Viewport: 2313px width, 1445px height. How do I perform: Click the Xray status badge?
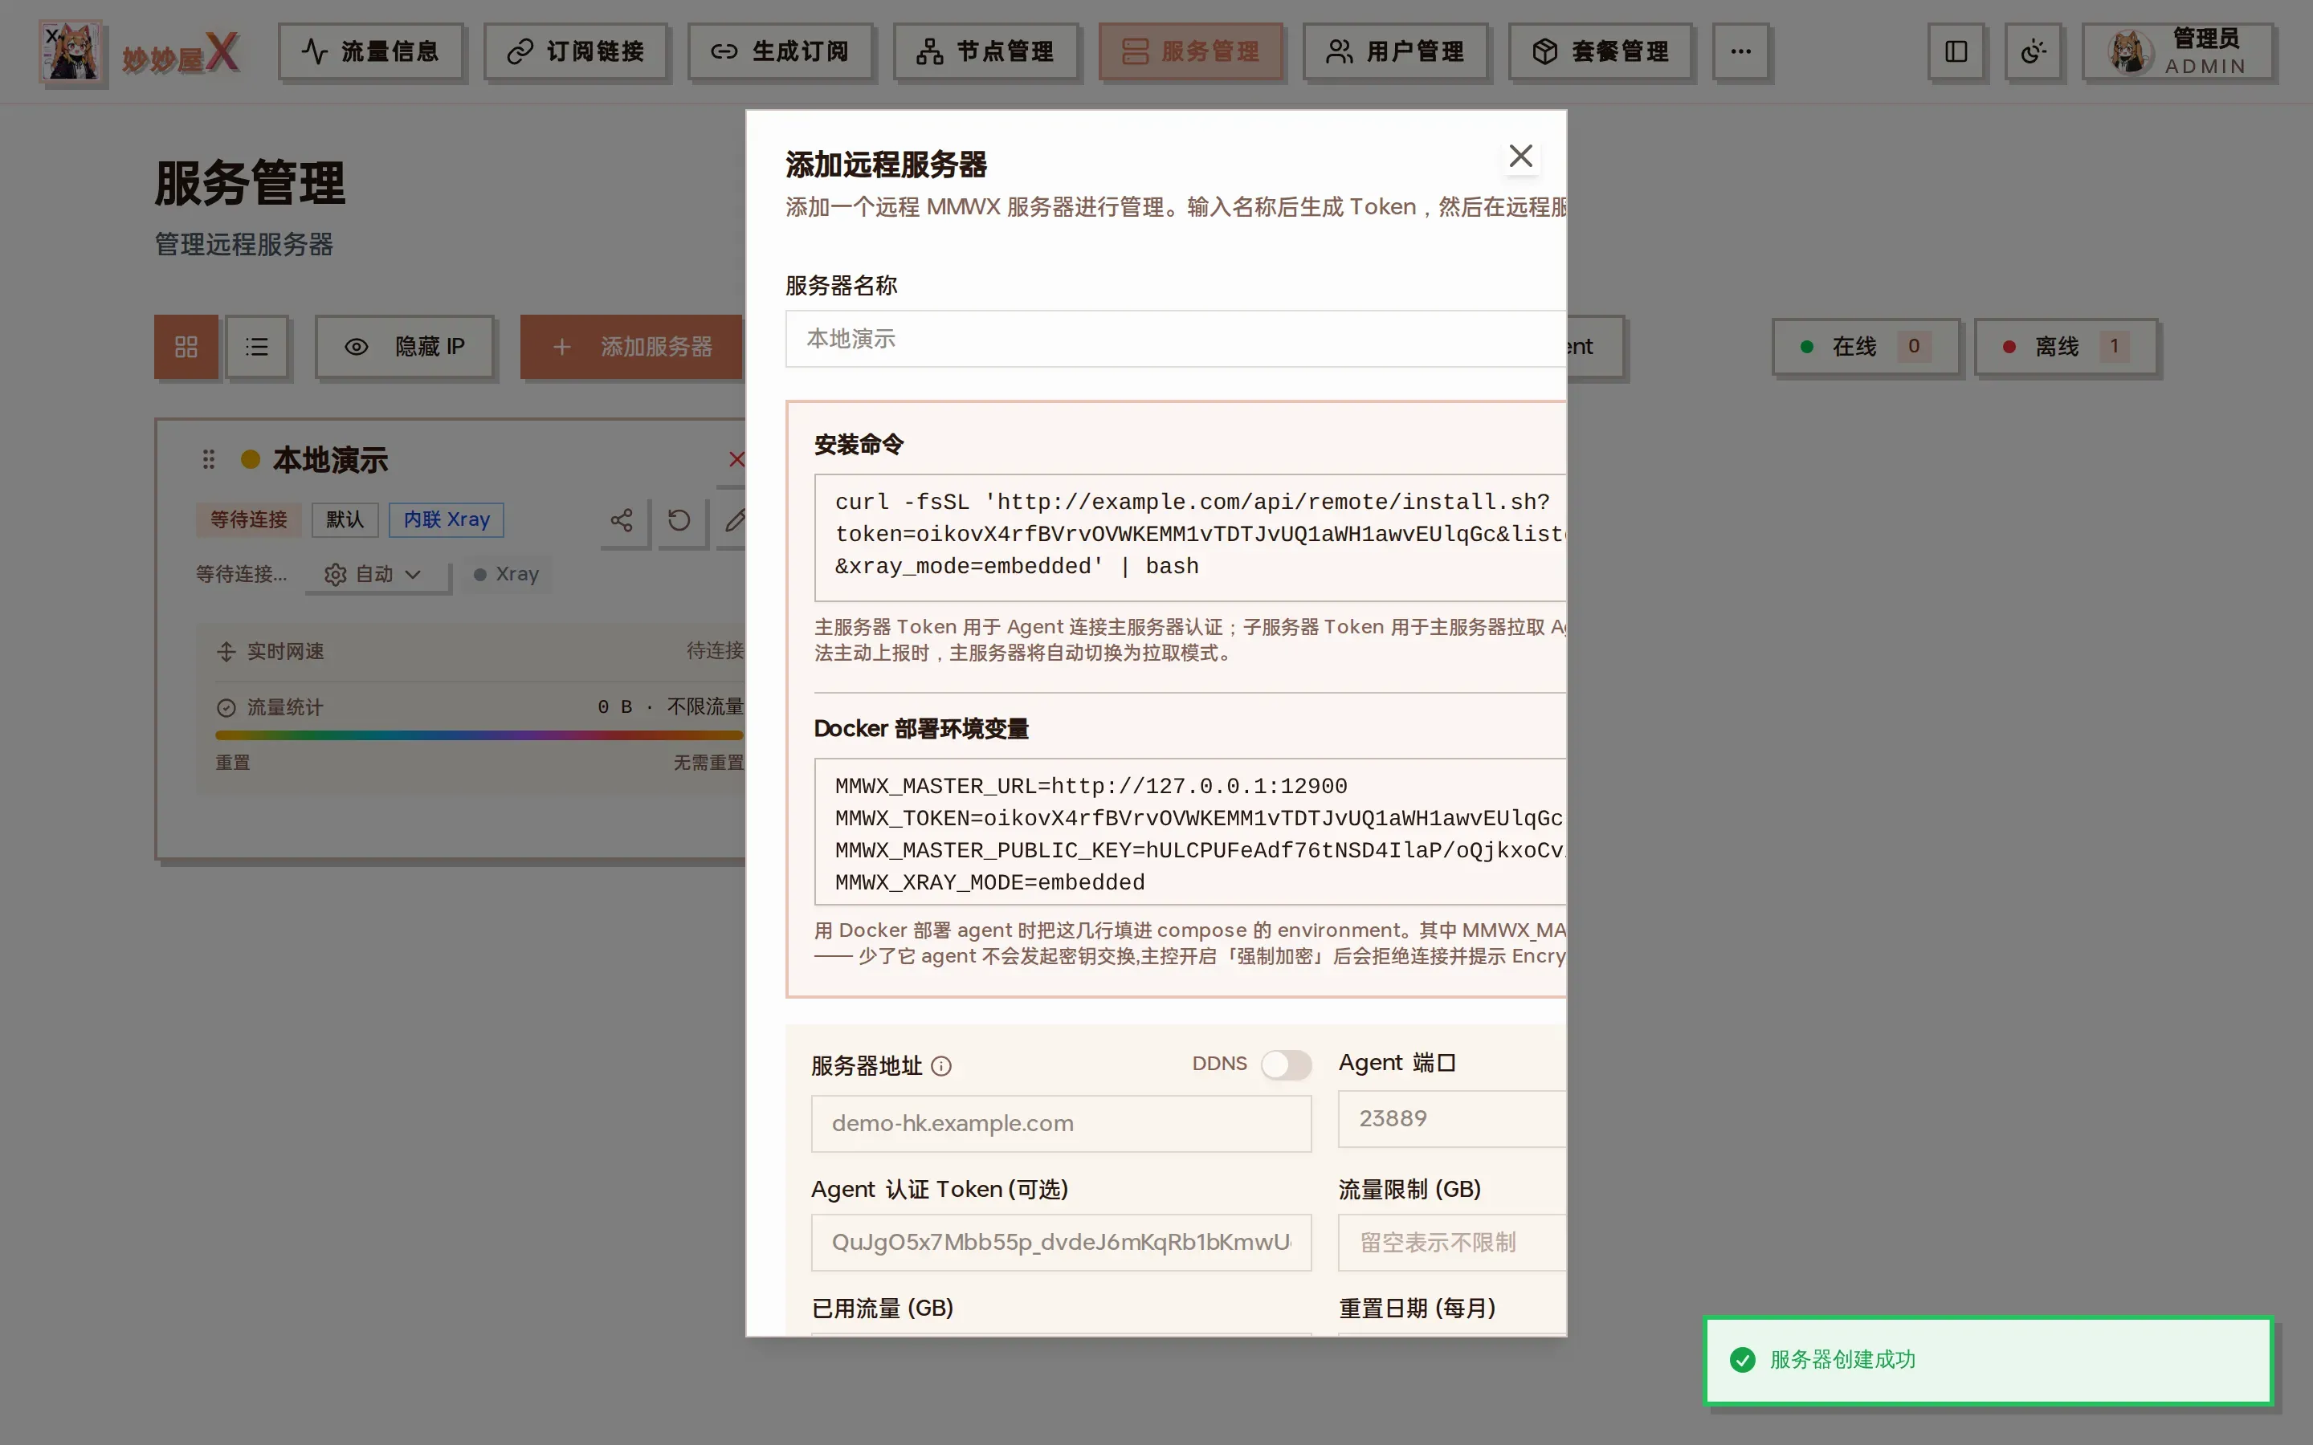click(x=507, y=573)
